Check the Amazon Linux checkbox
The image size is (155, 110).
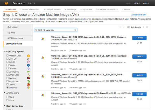8,56
